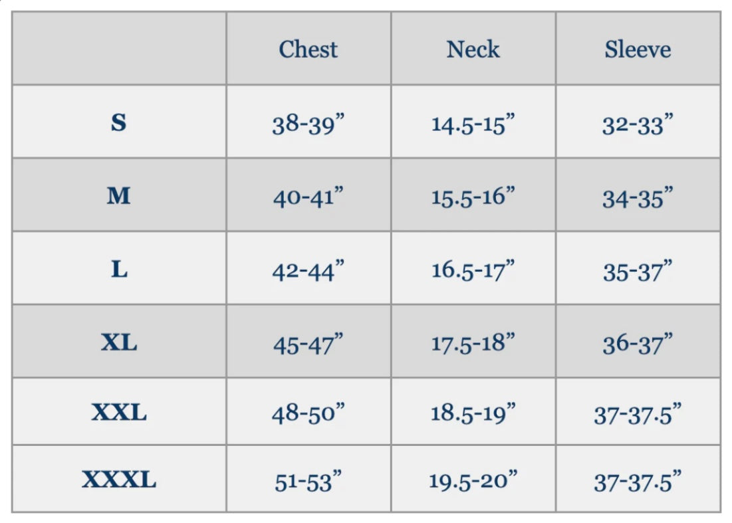Select the XXXL size row label
This screenshot has height=523, width=732.
[119, 479]
